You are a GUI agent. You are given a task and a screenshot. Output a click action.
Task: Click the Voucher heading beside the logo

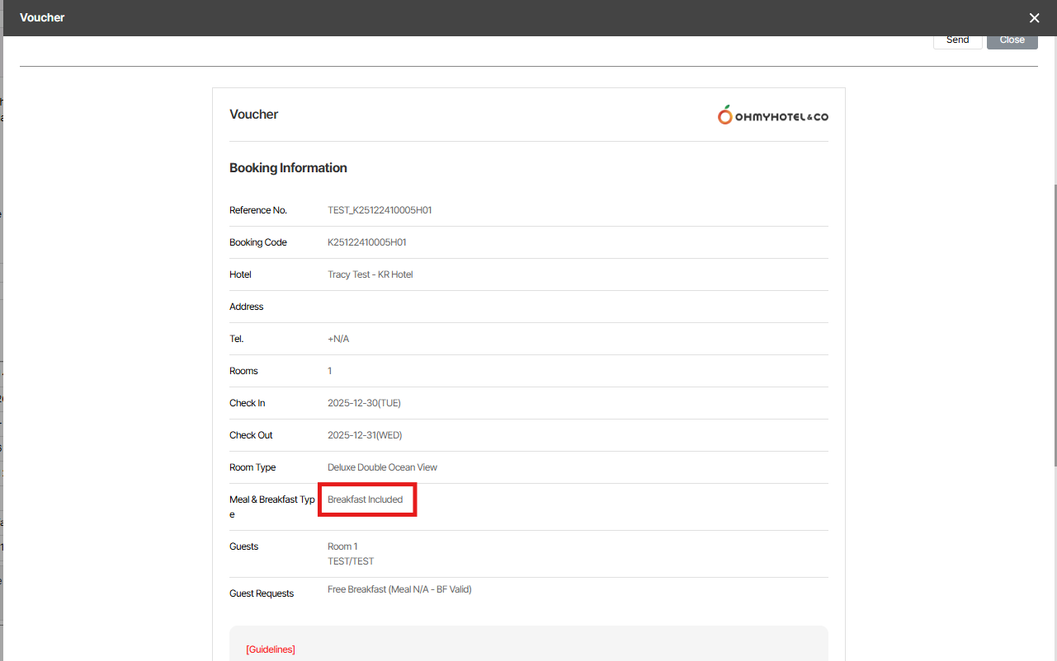point(254,115)
